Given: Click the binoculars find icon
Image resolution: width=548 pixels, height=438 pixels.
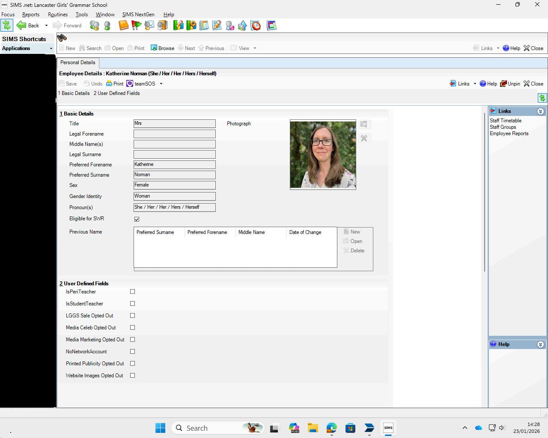Looking at the screenshot, I should point(62,38).
